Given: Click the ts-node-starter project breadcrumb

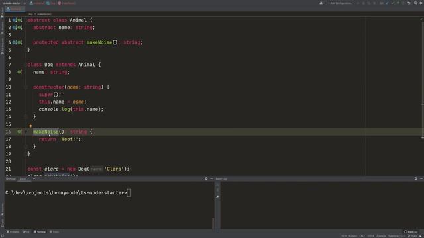Looking at the screenshot, I should [x=11, y=3].
